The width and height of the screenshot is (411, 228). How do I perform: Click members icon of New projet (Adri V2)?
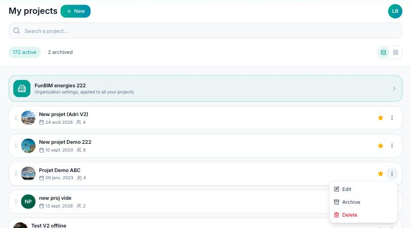coord(79,122)
